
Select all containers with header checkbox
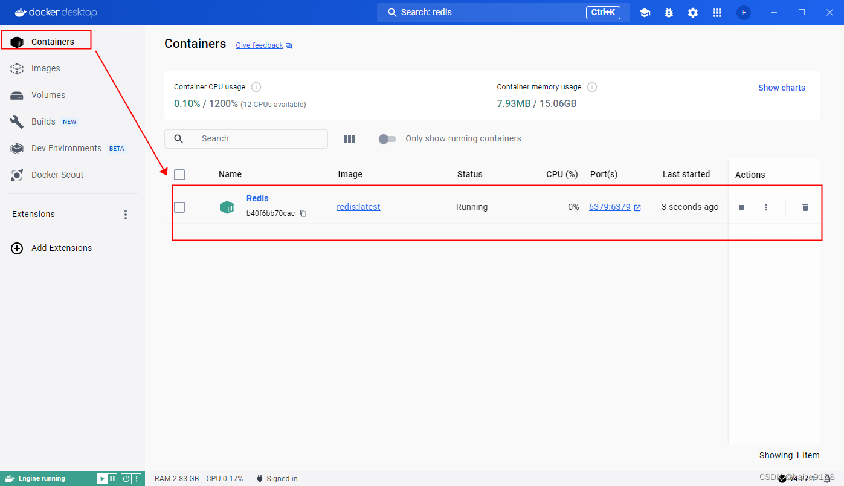pos(179,175)
